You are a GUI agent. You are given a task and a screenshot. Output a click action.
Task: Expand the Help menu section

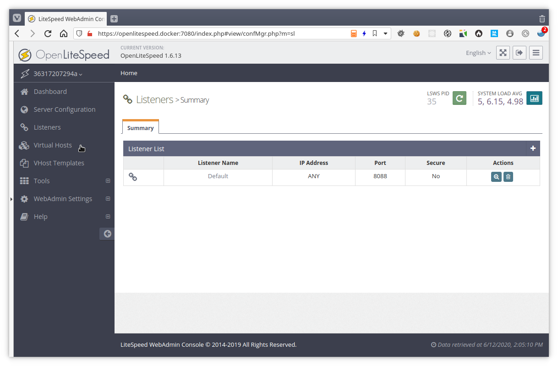pyautogui.click(x=108, y=217)
